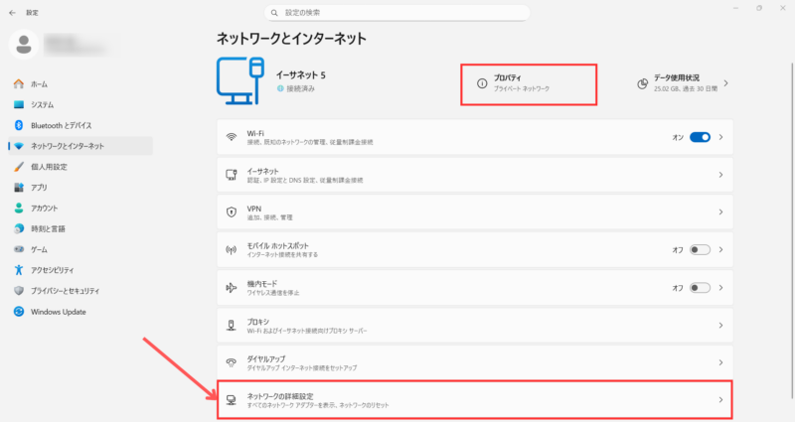This screenshot has height=422, width=795.
Task: Click the user profile avatar
Action: click(x=24, y=45)
